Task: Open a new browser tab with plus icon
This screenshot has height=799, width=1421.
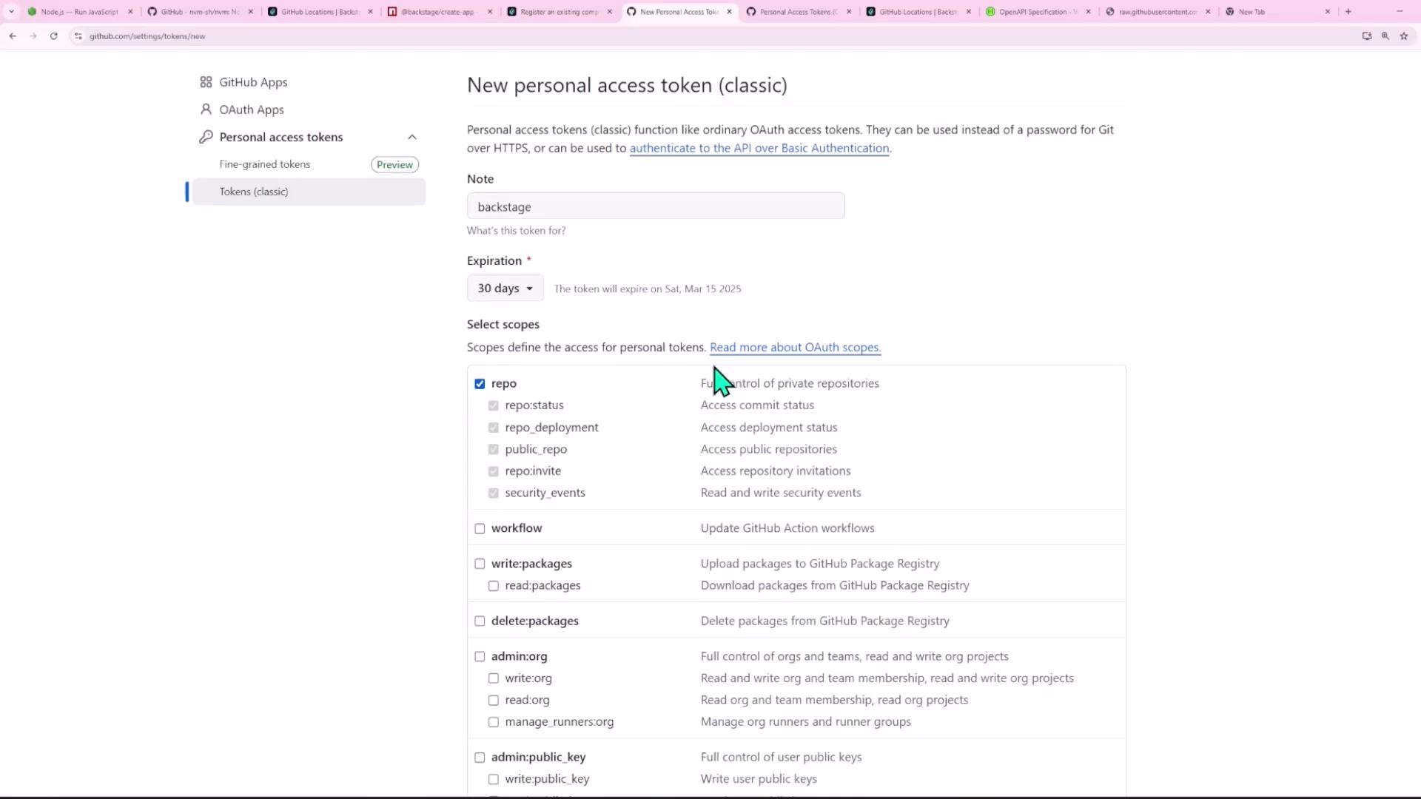Action: [1348, 12]
